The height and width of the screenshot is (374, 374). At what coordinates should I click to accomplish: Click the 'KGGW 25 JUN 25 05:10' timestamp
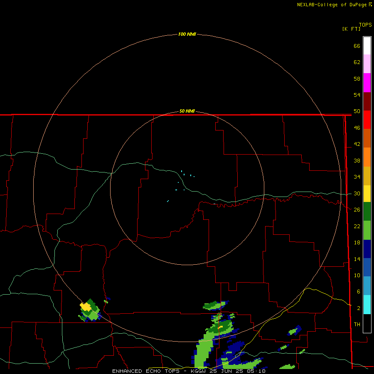click(x=228, y=371)
